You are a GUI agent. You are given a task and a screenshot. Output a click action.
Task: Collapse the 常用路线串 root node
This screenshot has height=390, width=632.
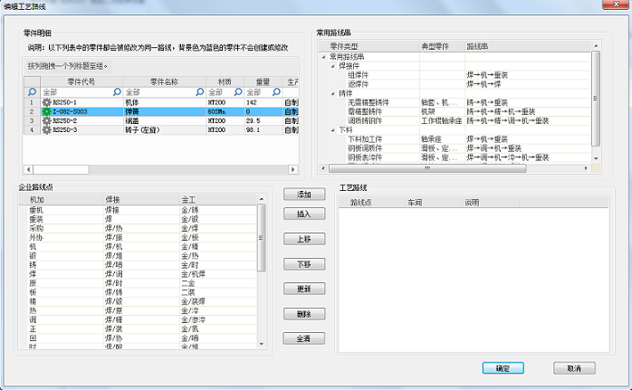[x=323, y=57]
